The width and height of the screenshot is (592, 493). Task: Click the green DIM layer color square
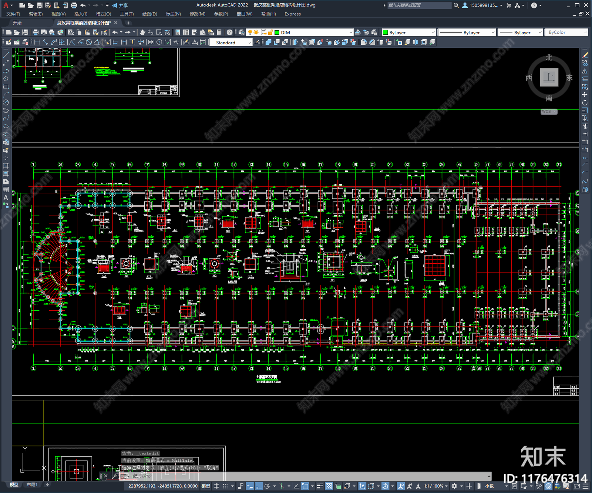click(277, 33)
